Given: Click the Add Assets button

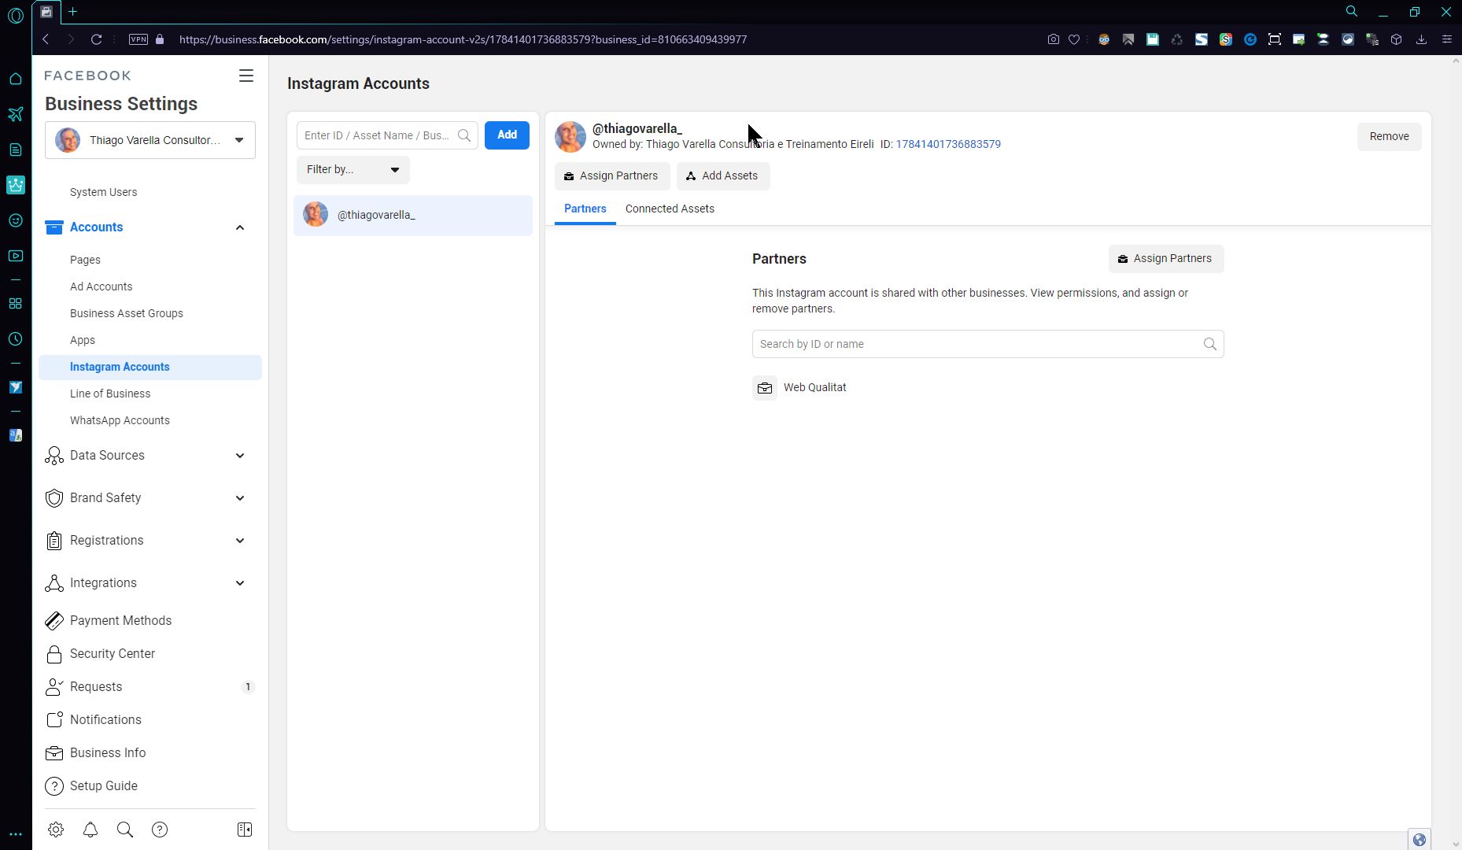Looking at the screenshot, I should click(x=723, y=176).
